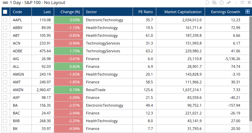Click the diamond shape icon in title bar
Image resolution: width=252 pixels, height=133 pixels.
coord(222,3)
